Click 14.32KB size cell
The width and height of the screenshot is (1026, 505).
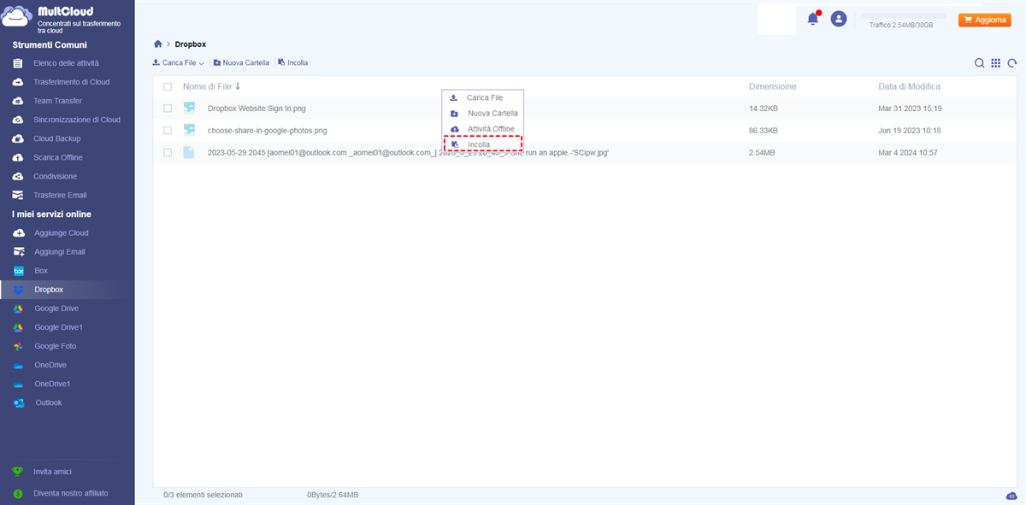pyautogui.click(x=763, y=109)
